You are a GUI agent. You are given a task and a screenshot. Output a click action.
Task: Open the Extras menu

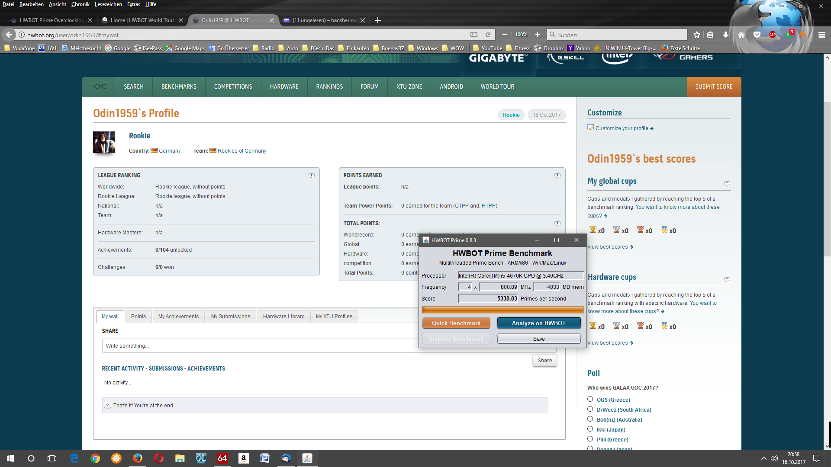pos(134,4)
